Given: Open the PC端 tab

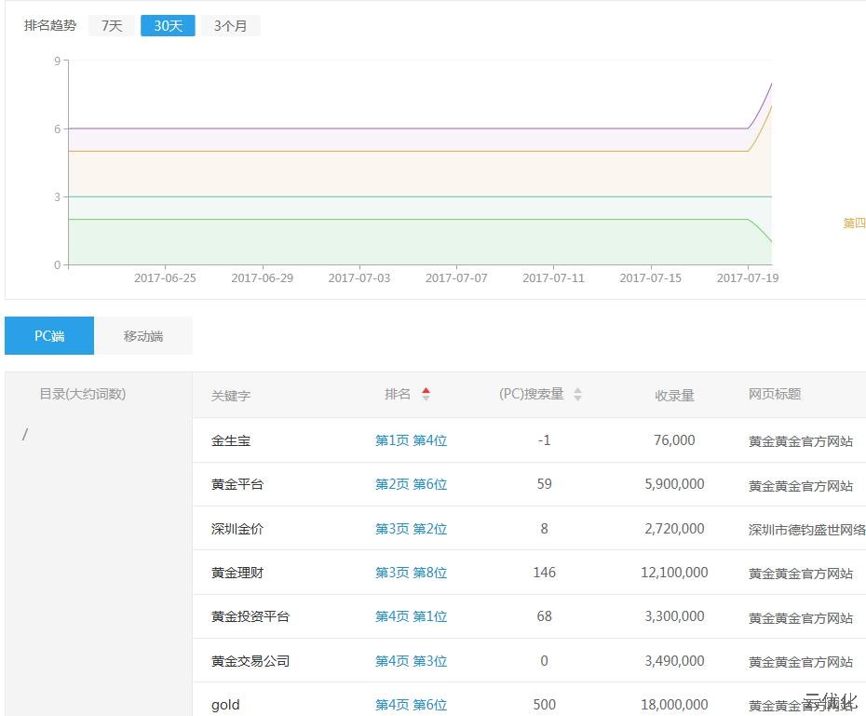Looking at the screenshot, I should point(49,335).
